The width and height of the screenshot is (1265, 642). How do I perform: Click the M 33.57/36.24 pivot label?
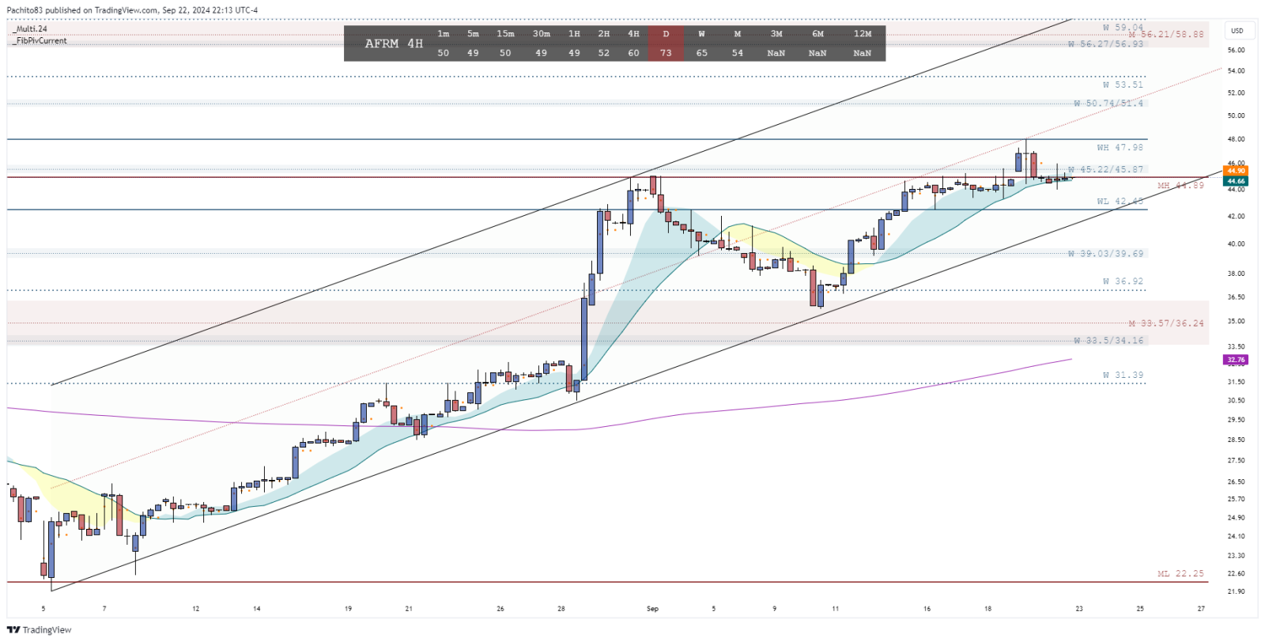pos(1166,323)
